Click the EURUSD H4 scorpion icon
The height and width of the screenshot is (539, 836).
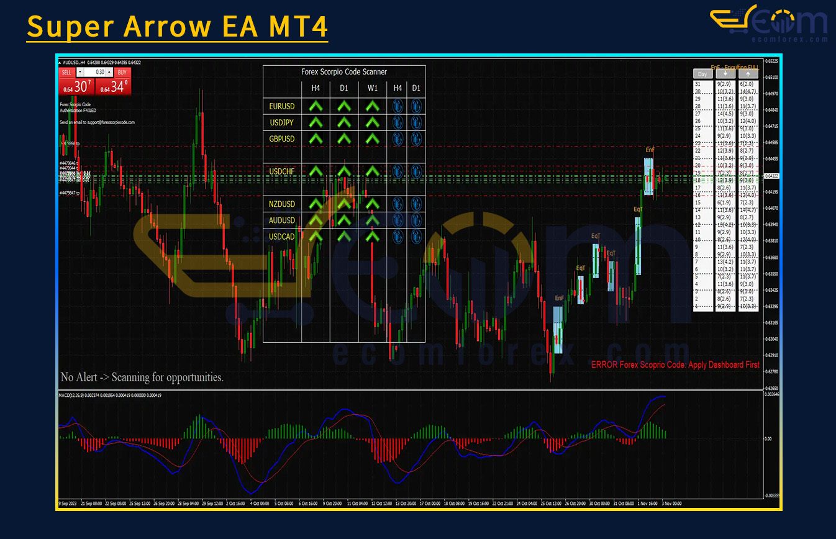[398, 106]
